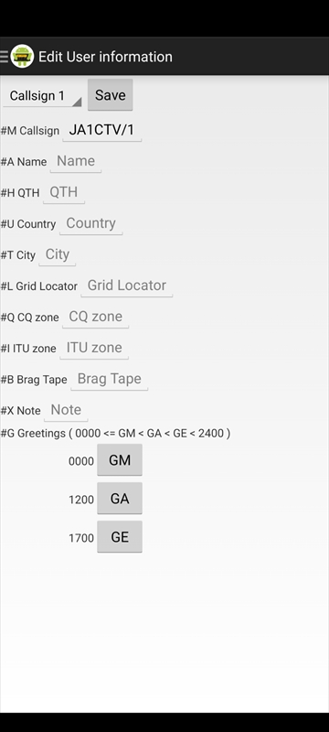Focus the Note input field

(66, 410)
